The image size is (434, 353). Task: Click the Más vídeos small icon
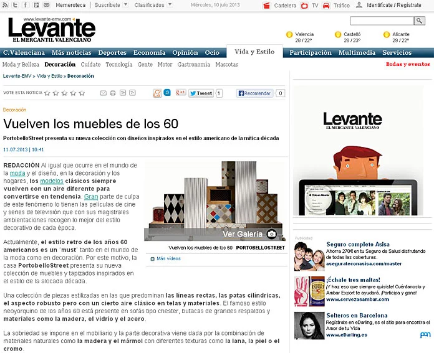click(152, 259)
